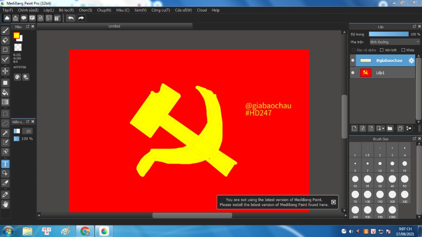422x237 pixels.
Task: Select the Select Pen tool
Action: point(5,142)
